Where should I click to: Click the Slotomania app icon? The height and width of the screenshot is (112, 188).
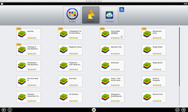point(22,66)
